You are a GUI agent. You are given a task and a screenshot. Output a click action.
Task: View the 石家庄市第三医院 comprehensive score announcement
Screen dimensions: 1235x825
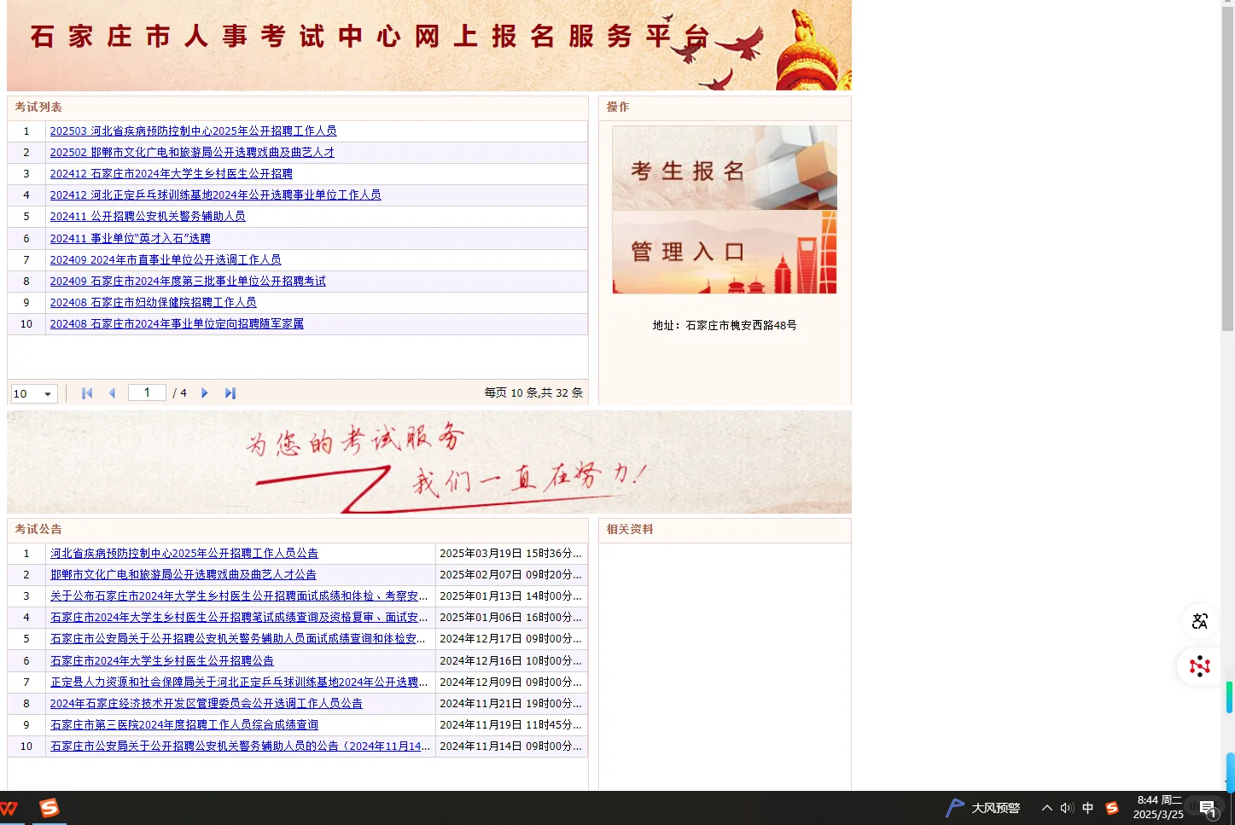coord(183,724)
